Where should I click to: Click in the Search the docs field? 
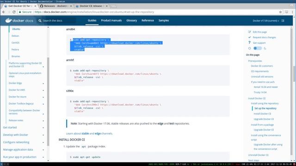click(56, 20)
